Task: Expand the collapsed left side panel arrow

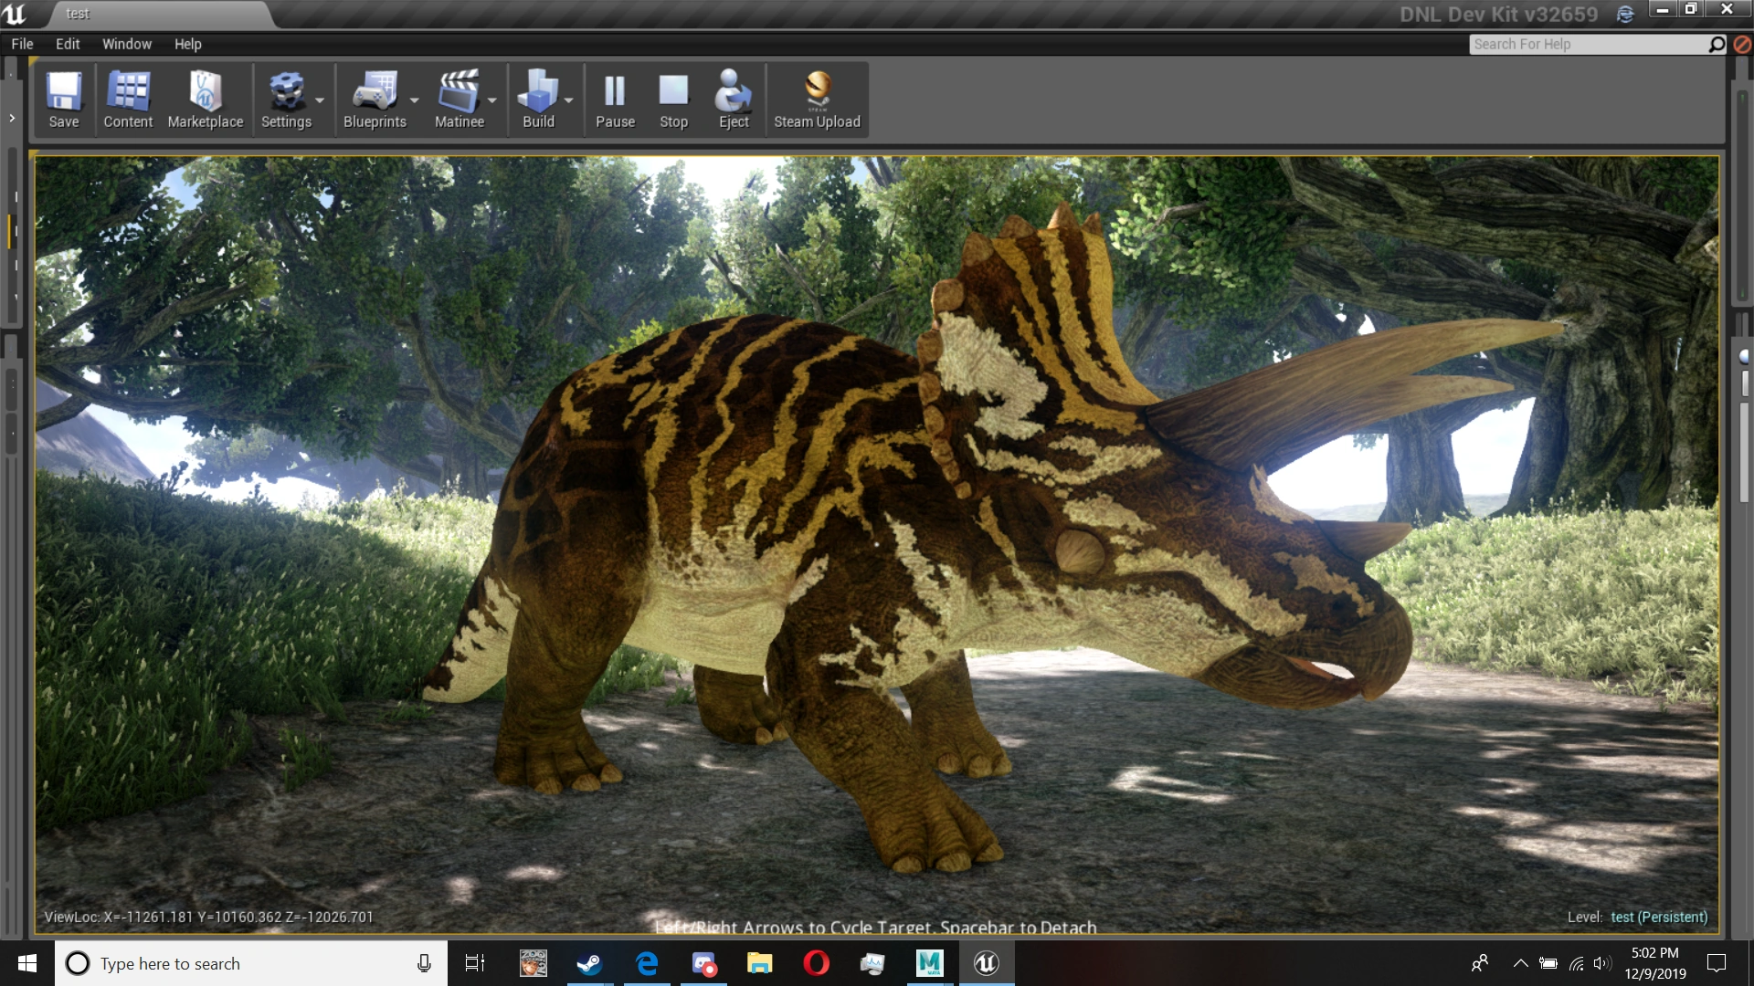Action: click(x=12, y=118)
